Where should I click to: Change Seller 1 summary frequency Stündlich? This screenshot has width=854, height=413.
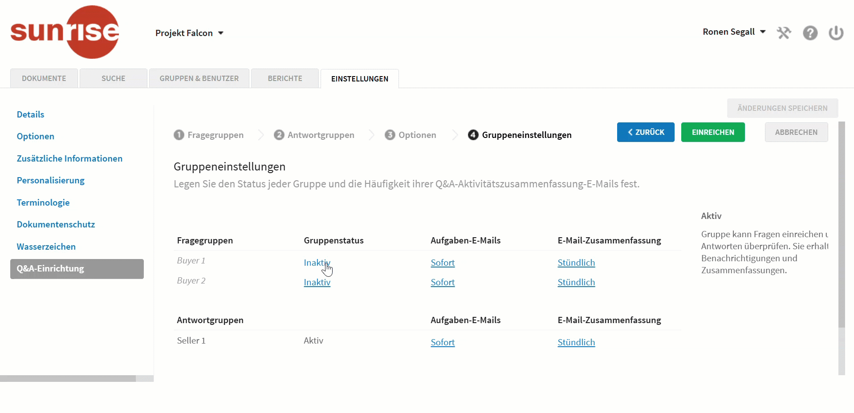click(576, 342)
